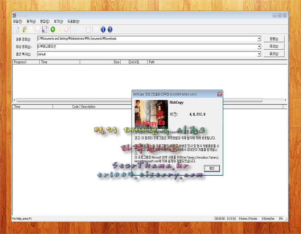Click the 00:00:00 status bar time

[220, 219]
